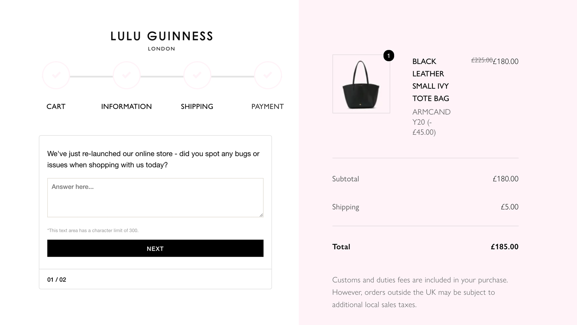Click the Cart step checkmark icon
This screenshot has height=325, width=577.
[56, 75]
